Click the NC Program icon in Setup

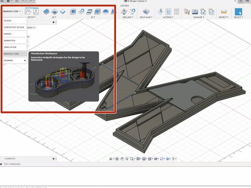(x=36, y=12)
